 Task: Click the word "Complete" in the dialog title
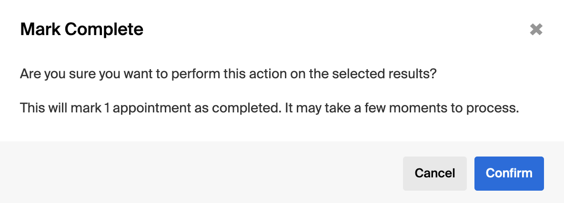(x=104, y=30)
